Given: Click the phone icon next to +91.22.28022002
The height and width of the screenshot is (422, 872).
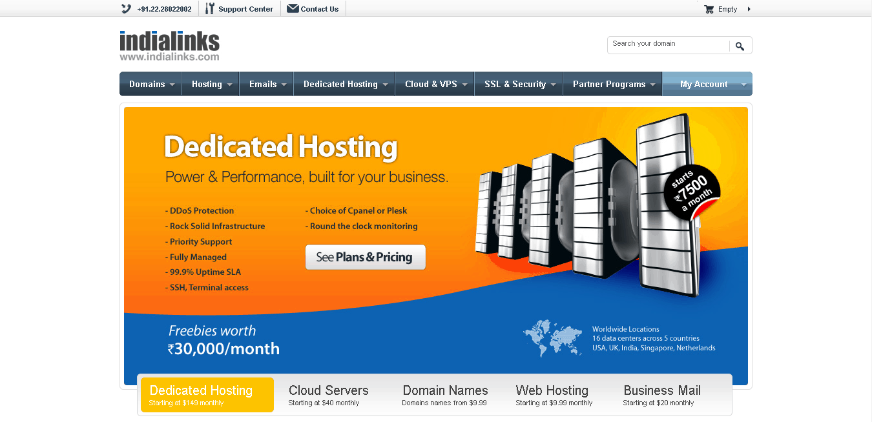Looking at the screenshot, I should point(126,9).
